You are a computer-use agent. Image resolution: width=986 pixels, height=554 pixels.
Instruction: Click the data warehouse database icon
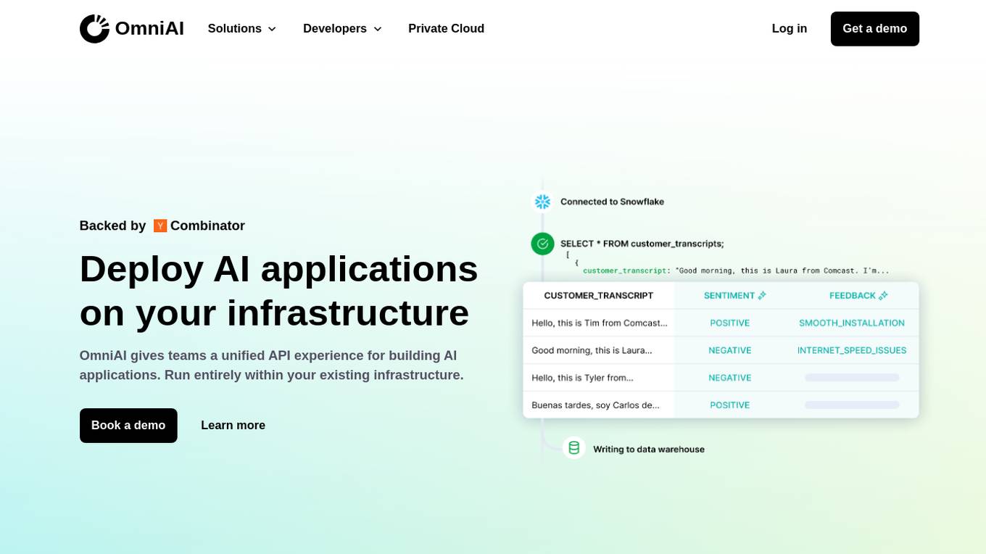(574, 447)
